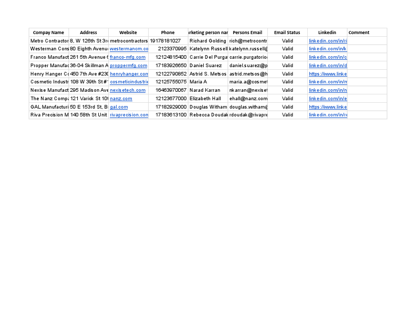Image resolution: width=416 pixels, height=321 pixels.
Task: Select phone number 17183613100
Action: 168,115
